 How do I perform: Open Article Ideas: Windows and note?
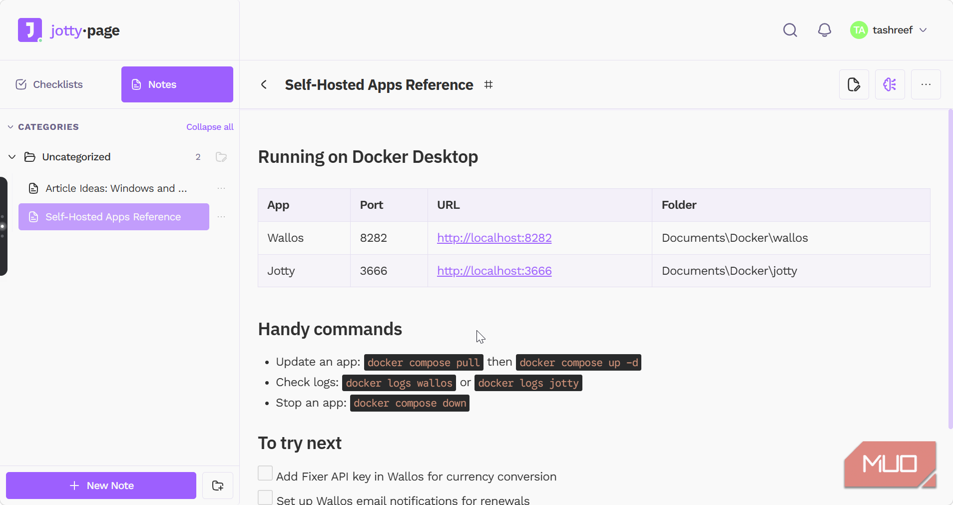[114, 188]
